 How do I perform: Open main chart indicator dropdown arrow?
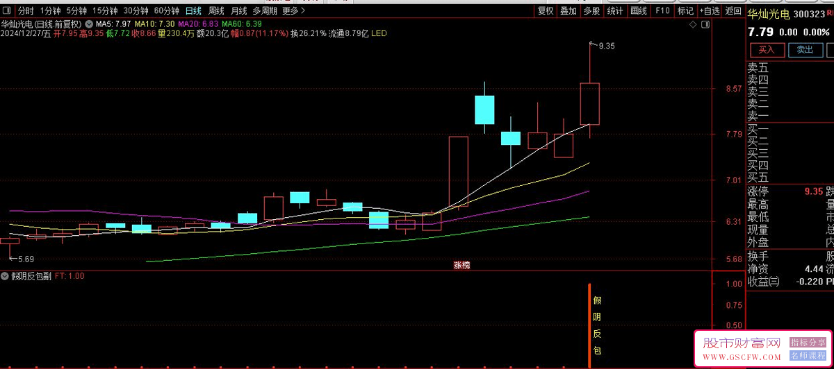click(x=88, y=24)
